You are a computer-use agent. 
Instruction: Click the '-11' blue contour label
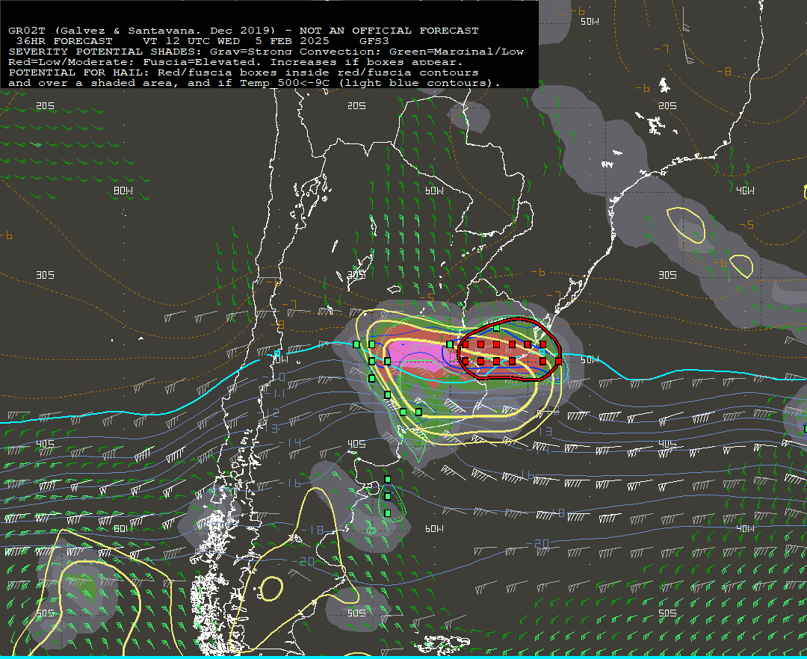point(275,394)
